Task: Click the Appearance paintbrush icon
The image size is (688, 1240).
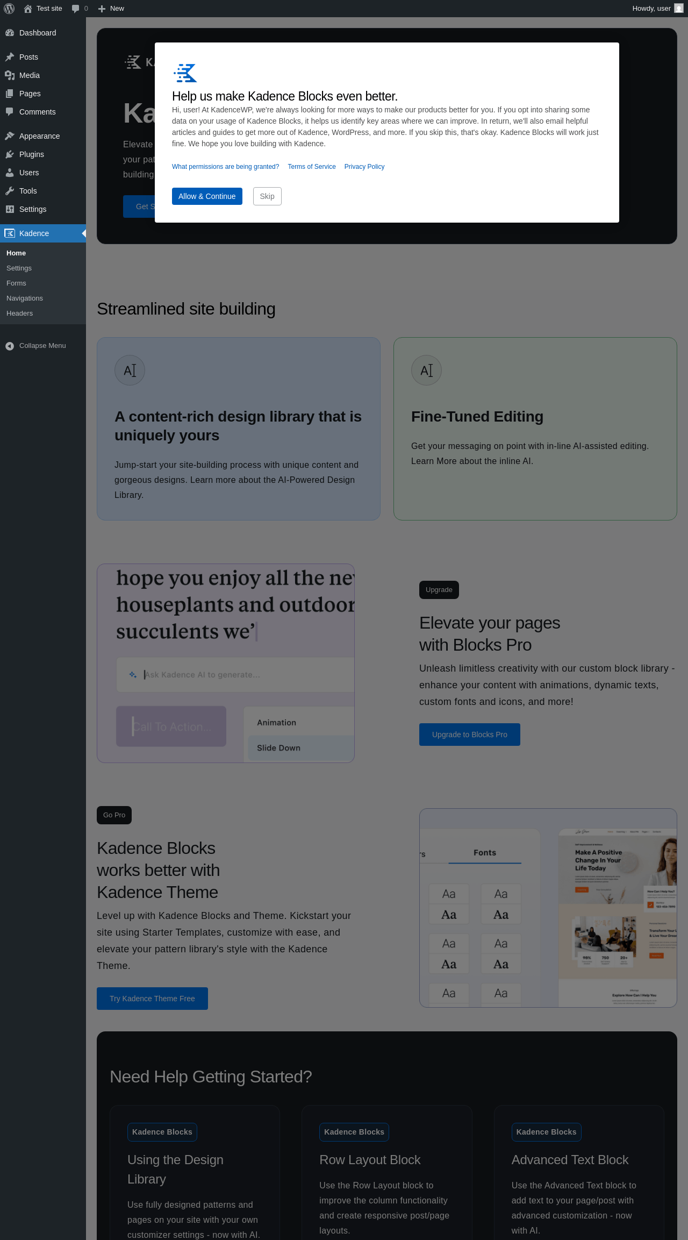Action: tap(10, 136)
